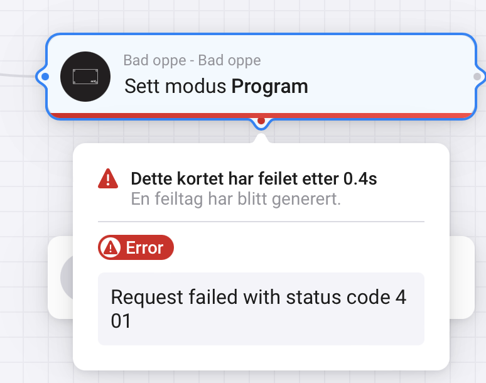Click the popup's pointer arrow under the error connector

[261, 139]
